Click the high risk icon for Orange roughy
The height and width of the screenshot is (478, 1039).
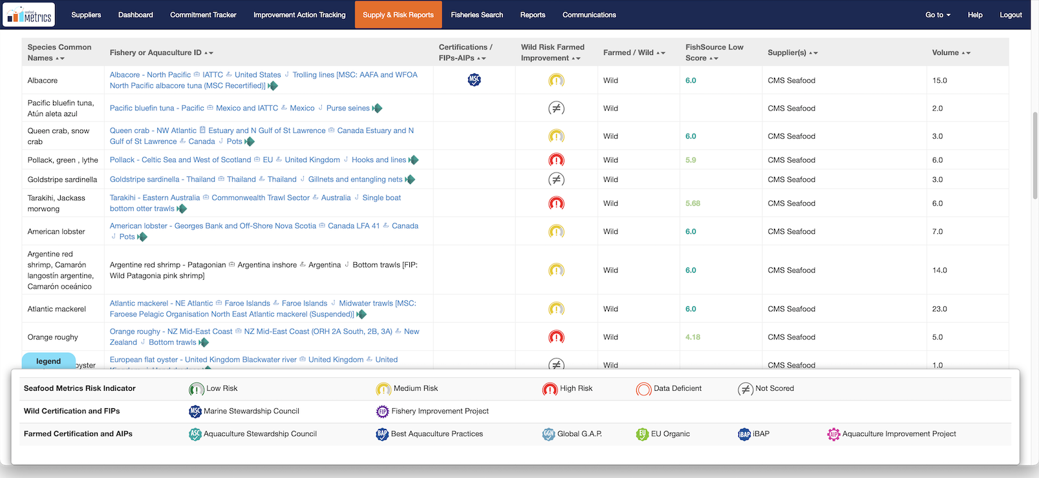556,337
